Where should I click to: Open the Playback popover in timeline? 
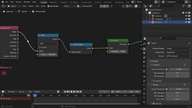click(12, 91)
